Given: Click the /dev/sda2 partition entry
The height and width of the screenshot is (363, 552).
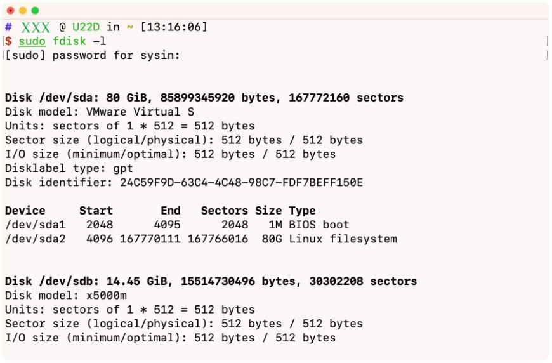Looking at the screenshot, I should coord(36,239).
